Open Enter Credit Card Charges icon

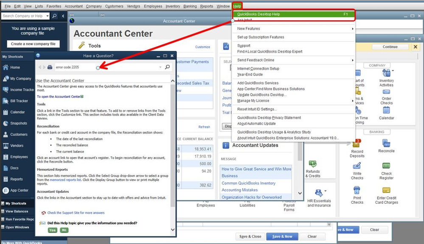[386, 195]
